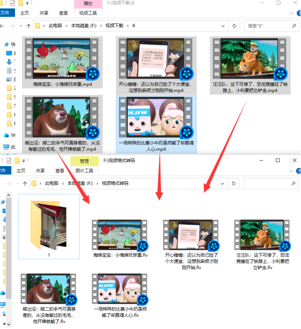Open 主页 tab in the bottom window

pos(21,171)
